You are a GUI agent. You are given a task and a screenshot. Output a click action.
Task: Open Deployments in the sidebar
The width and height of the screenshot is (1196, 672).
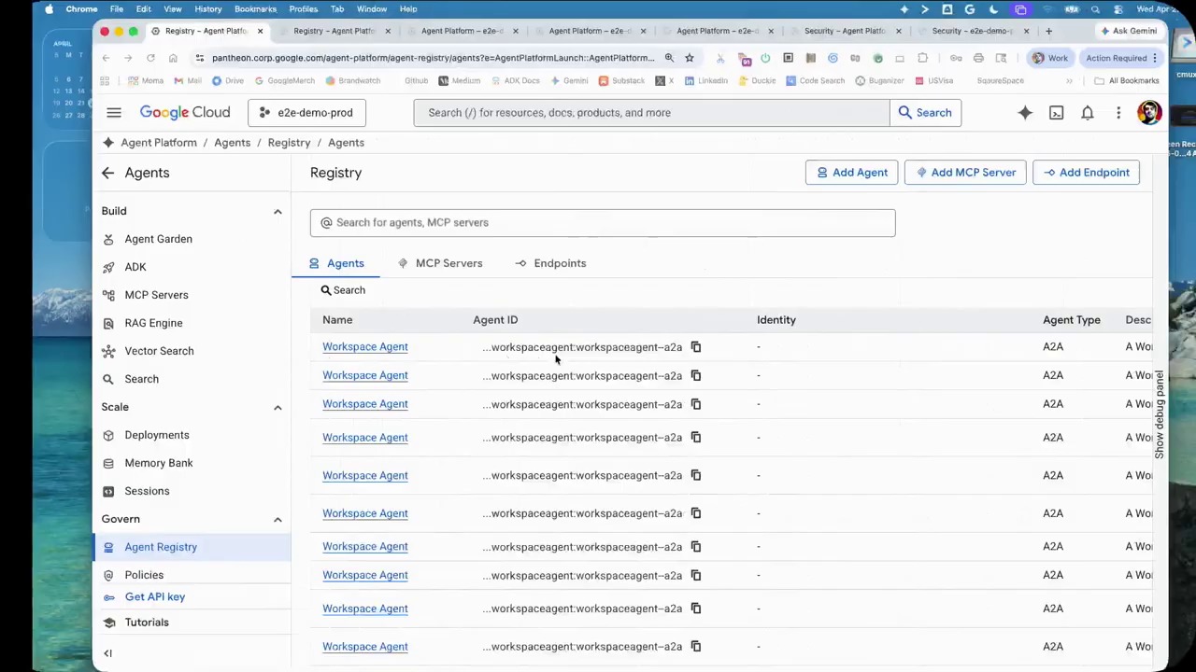[157, 435]
